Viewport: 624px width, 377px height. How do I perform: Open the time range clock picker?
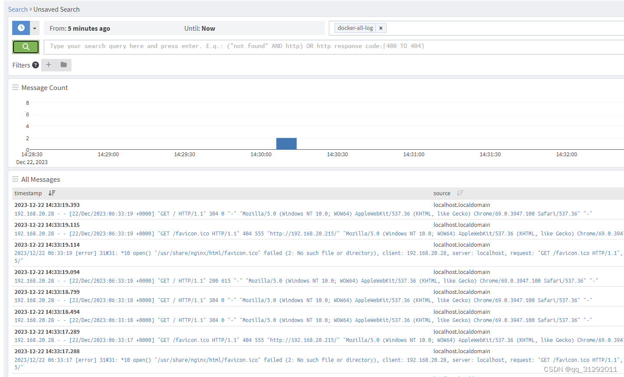[21, 28]
